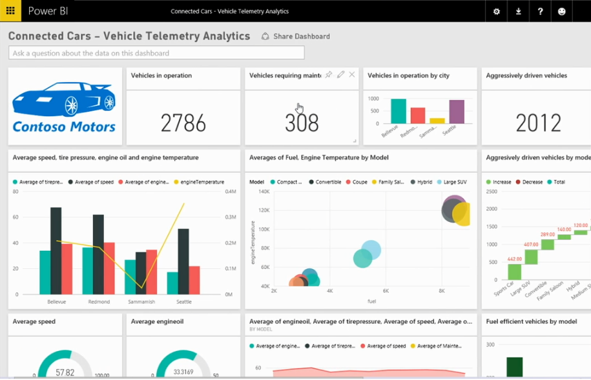
Task: Click the Decrease legend entry
Action: [x=529, y=182]
